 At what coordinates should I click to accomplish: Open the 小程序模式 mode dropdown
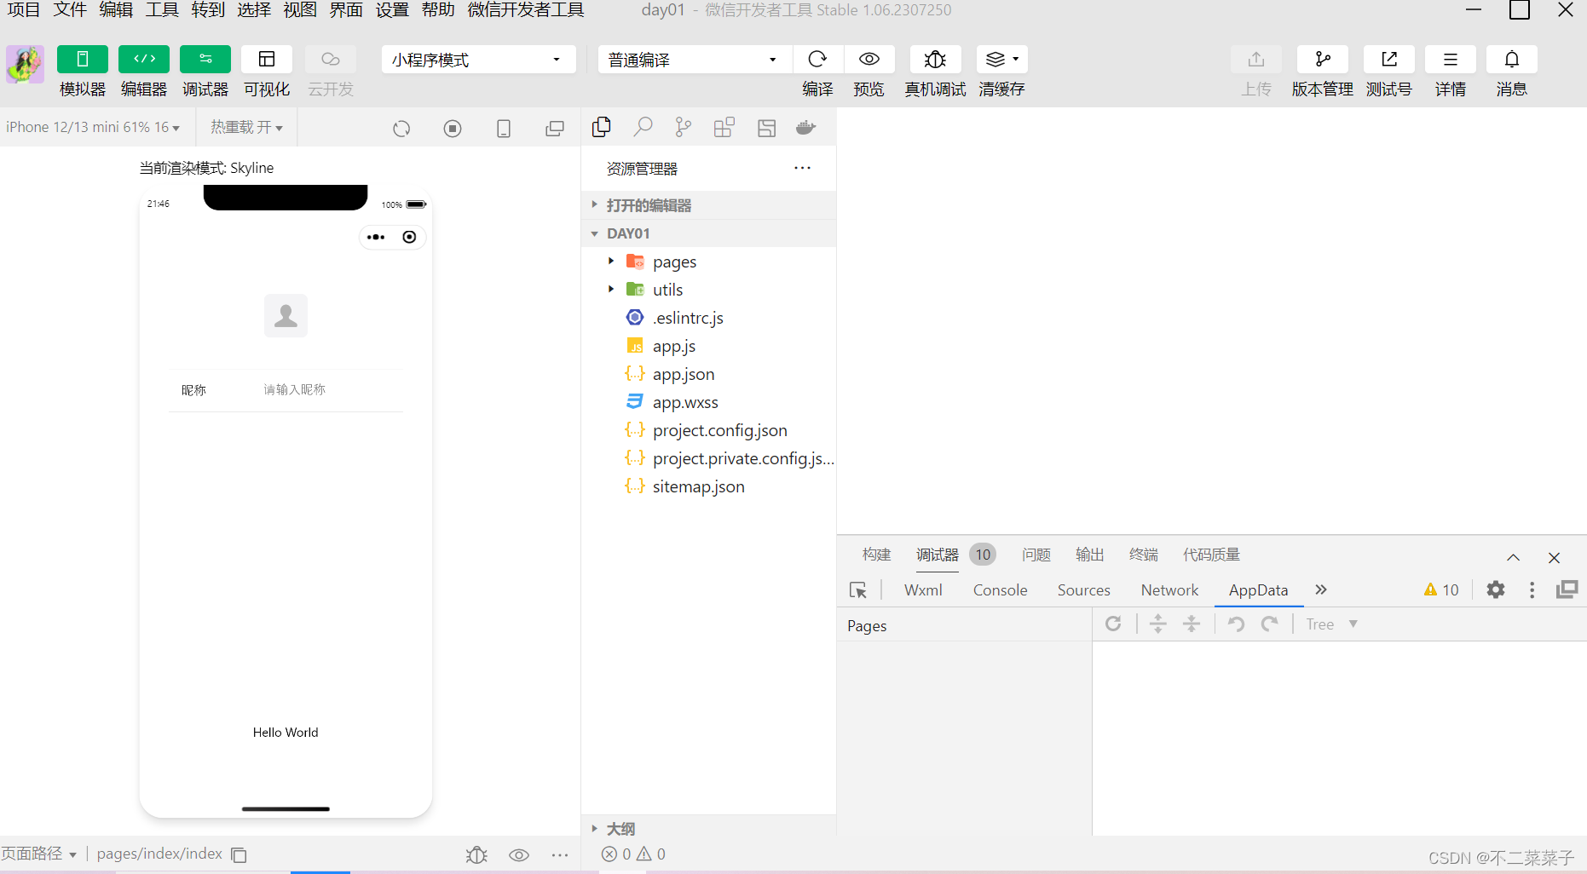click(x=479, y=60)
